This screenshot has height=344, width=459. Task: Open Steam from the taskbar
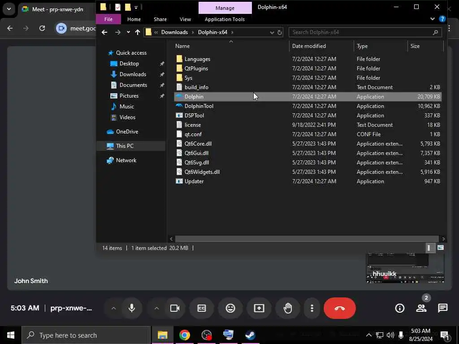pos(250,335)
